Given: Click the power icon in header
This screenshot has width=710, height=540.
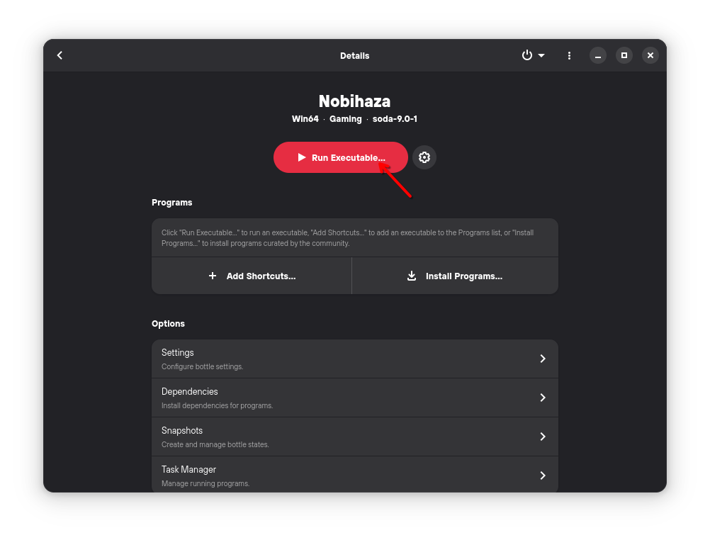Looking at the screenshot, I should tap(526, 55).
